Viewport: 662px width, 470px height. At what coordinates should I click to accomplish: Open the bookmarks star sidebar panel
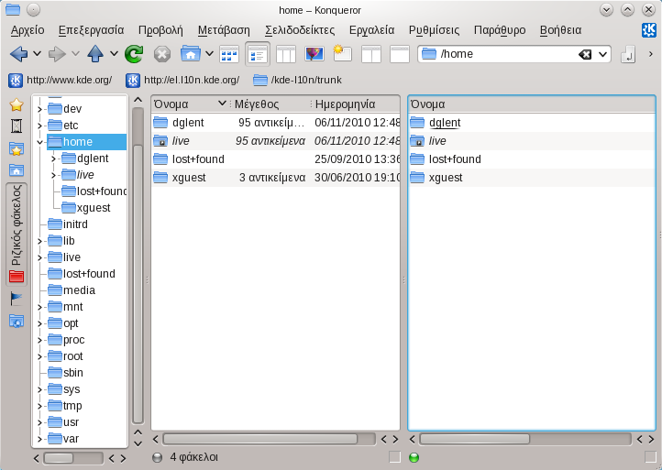(17, 104)
